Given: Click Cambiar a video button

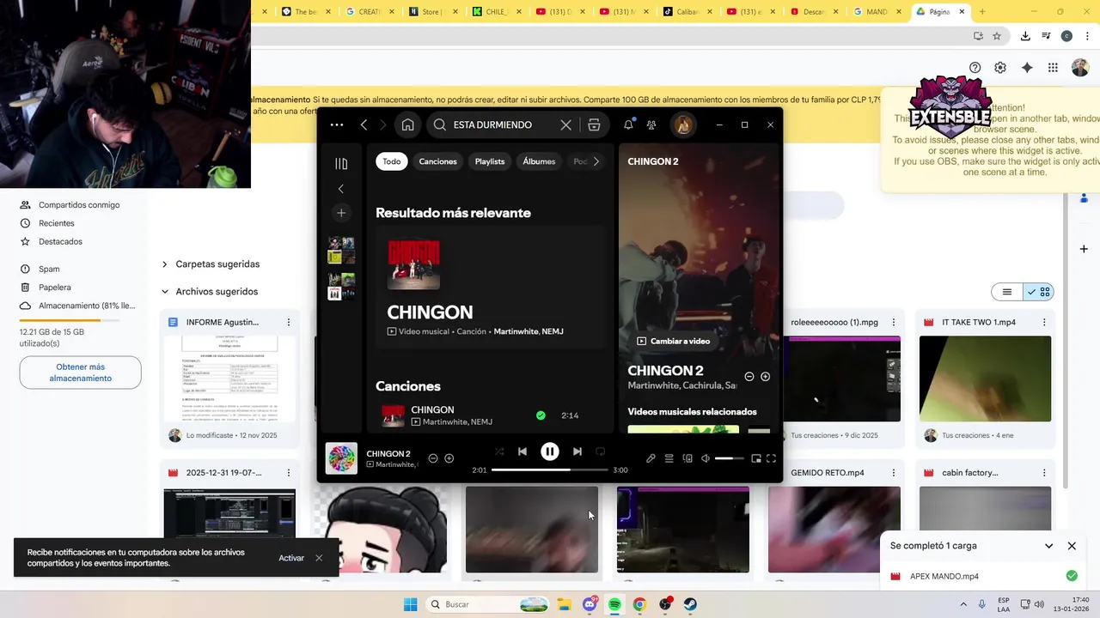Looking at the screenshot, I should (x=673, y=341).
